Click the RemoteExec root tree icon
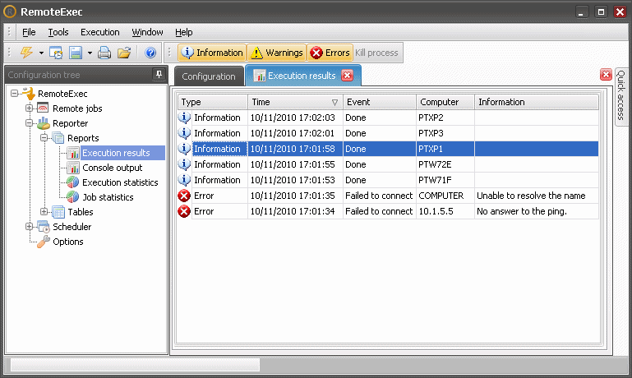 [28, 94]
